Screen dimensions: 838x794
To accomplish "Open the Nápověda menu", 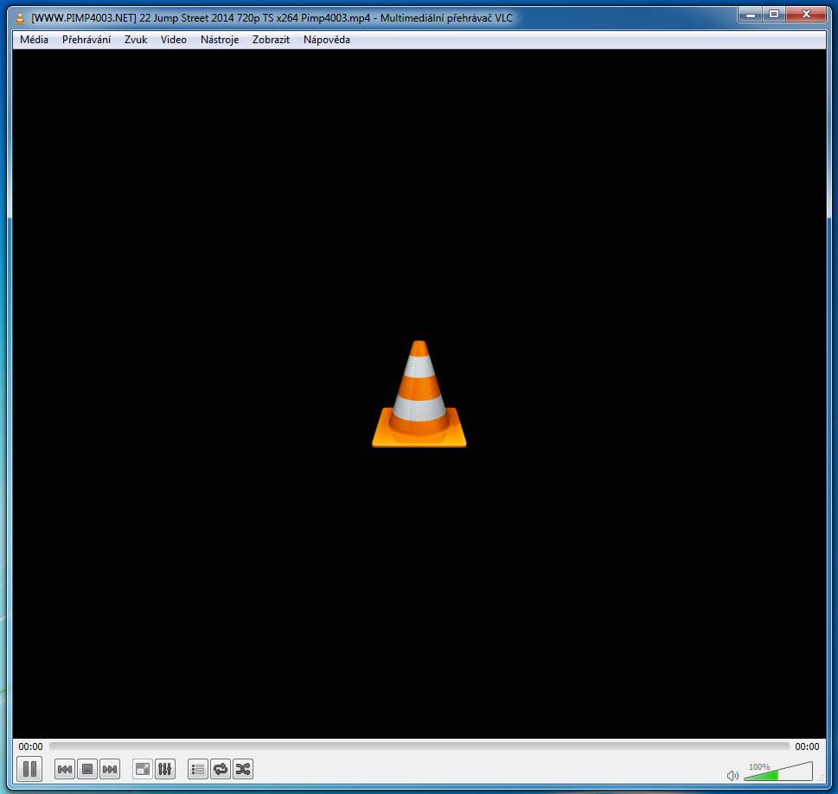I will coord(327,40).
